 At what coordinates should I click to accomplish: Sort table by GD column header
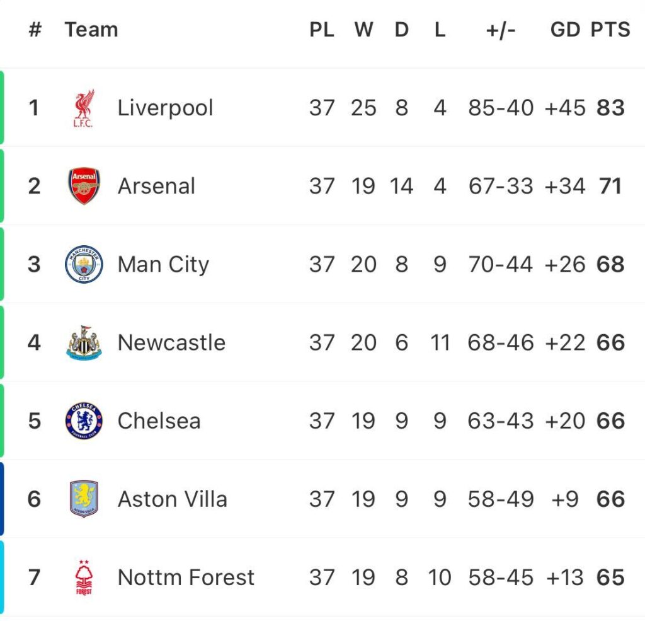[x=565, y=30]
